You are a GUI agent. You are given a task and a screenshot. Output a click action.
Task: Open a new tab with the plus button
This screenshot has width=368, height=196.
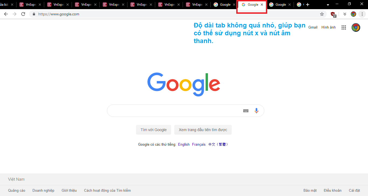point(308,5)
